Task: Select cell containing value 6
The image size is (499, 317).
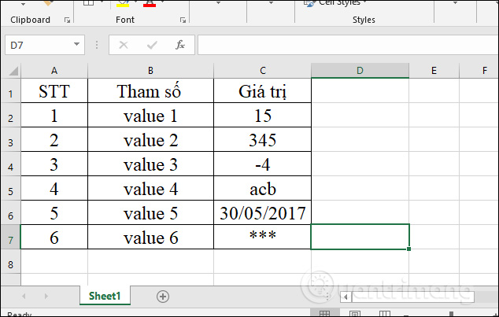Action: tap(150, 238)
